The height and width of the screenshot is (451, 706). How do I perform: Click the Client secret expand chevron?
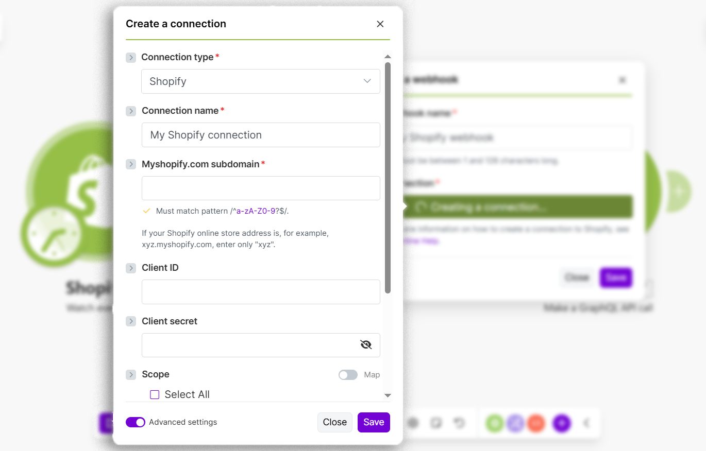(131, 321)
